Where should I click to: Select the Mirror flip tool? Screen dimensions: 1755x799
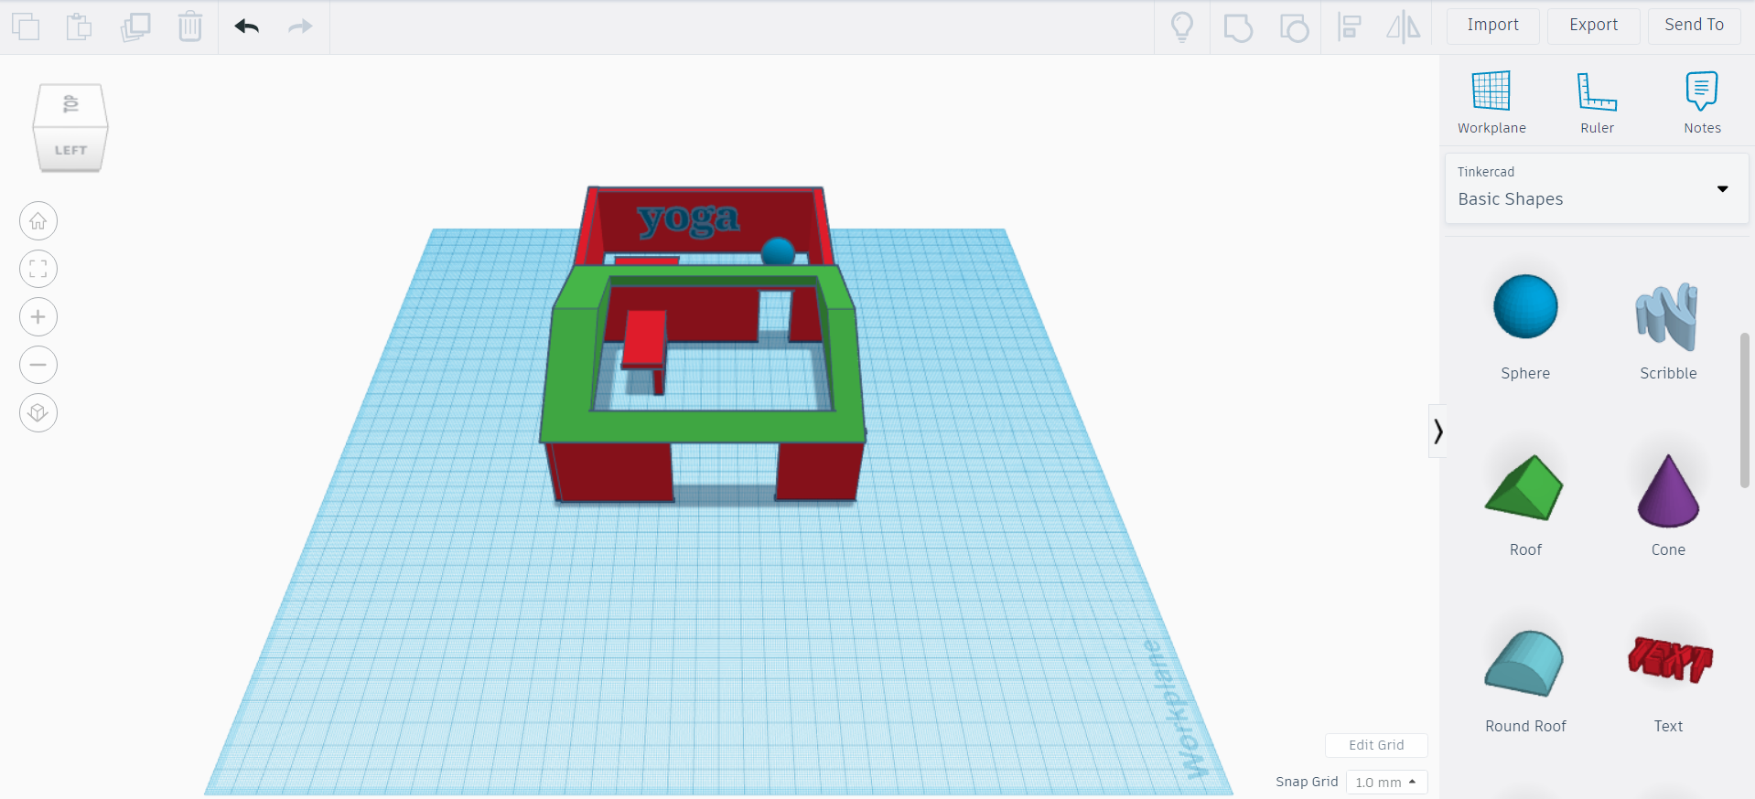click(x=1404, y=27)
